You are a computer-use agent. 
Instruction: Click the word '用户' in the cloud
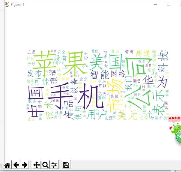97,114
